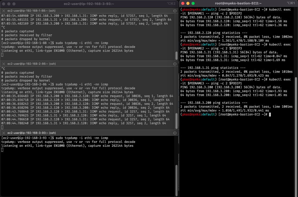Select the ip-192-168-2-86 pane title
298x197 pixels.
(31, 64)
